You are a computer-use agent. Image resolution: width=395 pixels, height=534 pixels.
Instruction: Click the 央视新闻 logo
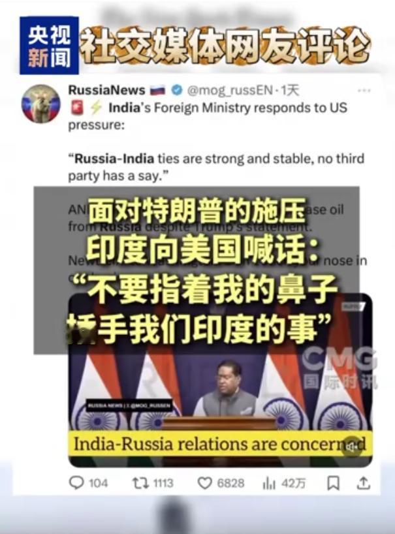(x=49, y=45)
